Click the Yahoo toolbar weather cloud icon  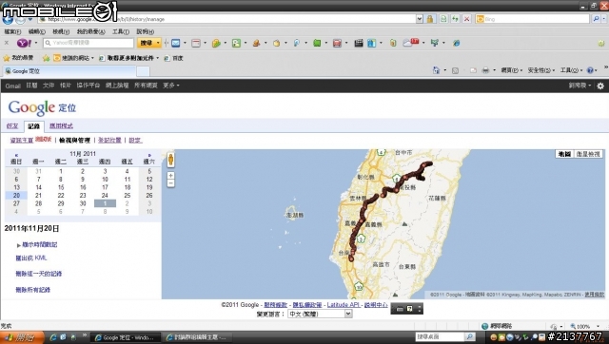tap(411, 43)
